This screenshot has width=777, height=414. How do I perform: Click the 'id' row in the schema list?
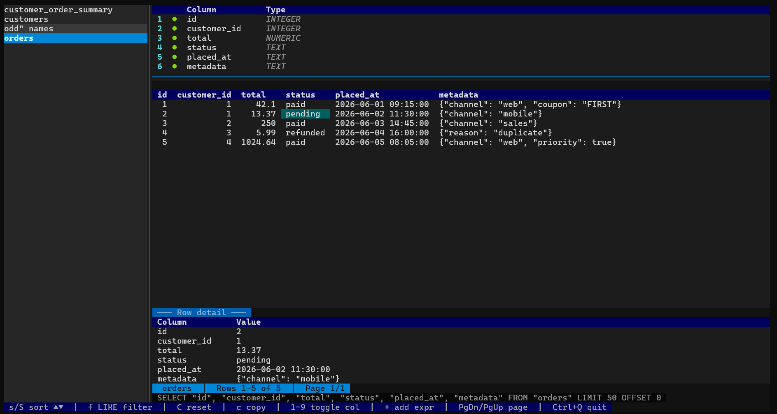(x=461, y=19)
